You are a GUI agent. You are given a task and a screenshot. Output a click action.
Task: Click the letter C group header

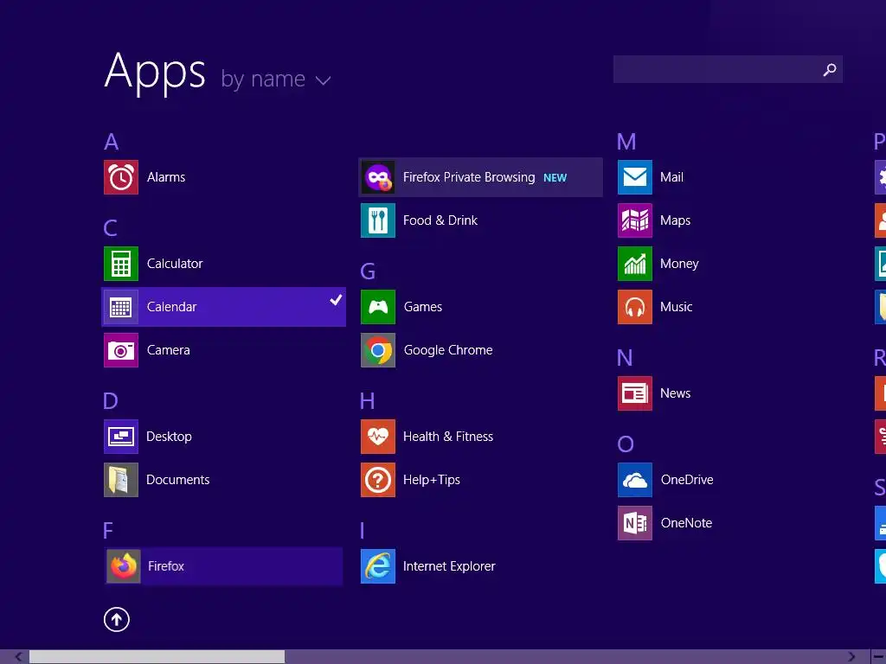tap(111, 228)
